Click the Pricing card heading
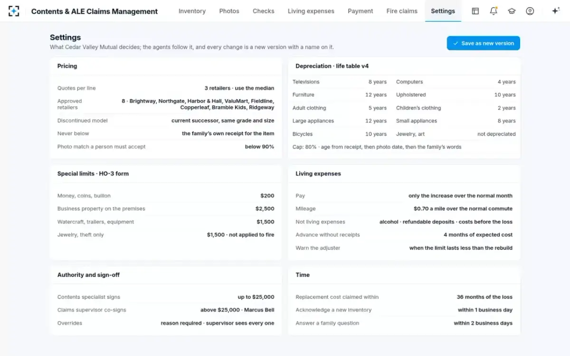570x356 pixels. (67, 66)
